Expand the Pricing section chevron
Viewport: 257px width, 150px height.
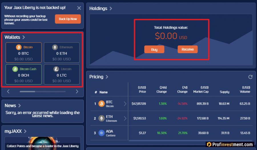107,77
